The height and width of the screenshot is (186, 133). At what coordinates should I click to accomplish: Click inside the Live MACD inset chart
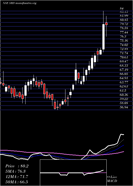[x=73, y=173]
